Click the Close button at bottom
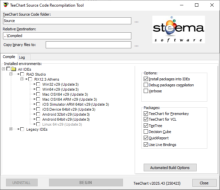220x190 pixels. (204, 183)
